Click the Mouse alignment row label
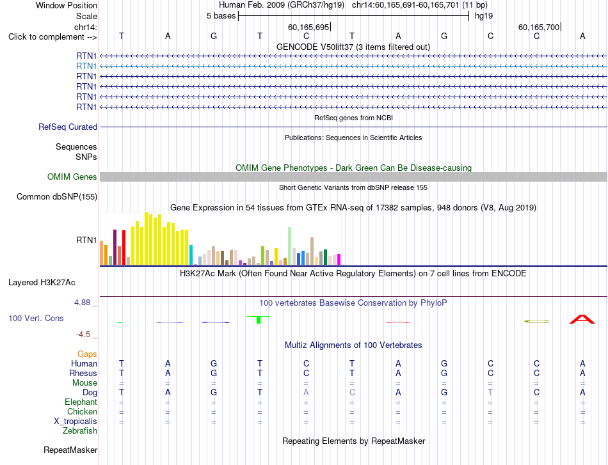The height and width of the screenshot is (465, 608). pos(84,383)
